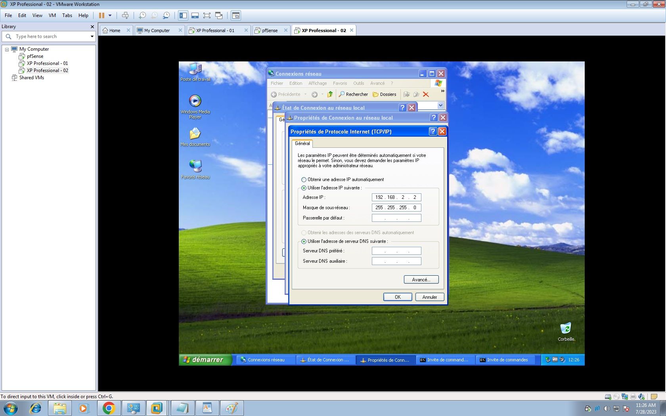666x416 pixels.
Task: Click the Dossiers toolbar button in Connexions réseau
Action: click(385, 94)
